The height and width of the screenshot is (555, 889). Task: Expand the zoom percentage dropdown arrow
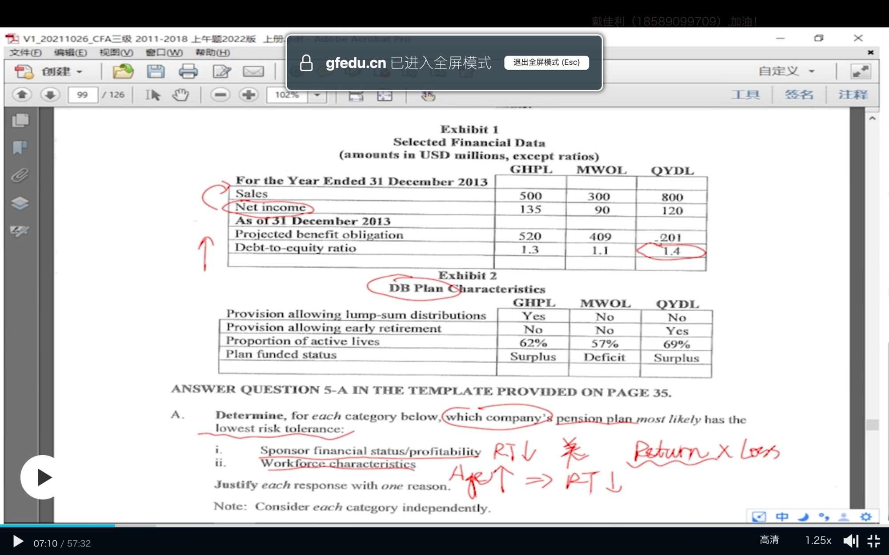click(x=317, y=95)
